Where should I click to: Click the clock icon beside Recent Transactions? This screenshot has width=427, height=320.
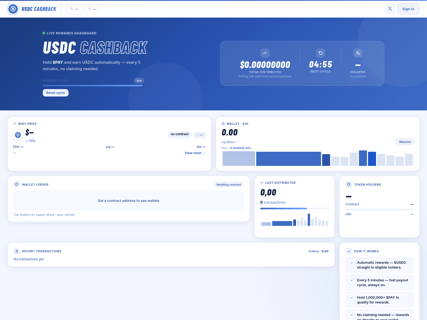17,251
